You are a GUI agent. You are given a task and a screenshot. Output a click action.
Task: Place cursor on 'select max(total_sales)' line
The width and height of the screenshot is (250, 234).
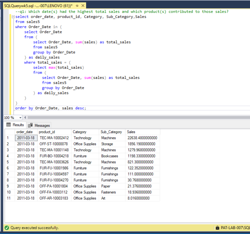[x=58, y=68]
